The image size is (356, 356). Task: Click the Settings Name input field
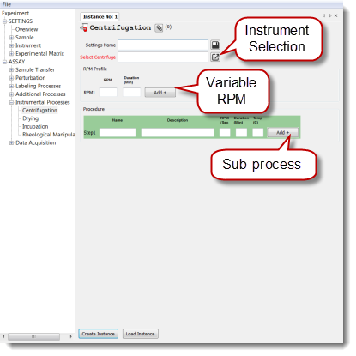point(163,45)
